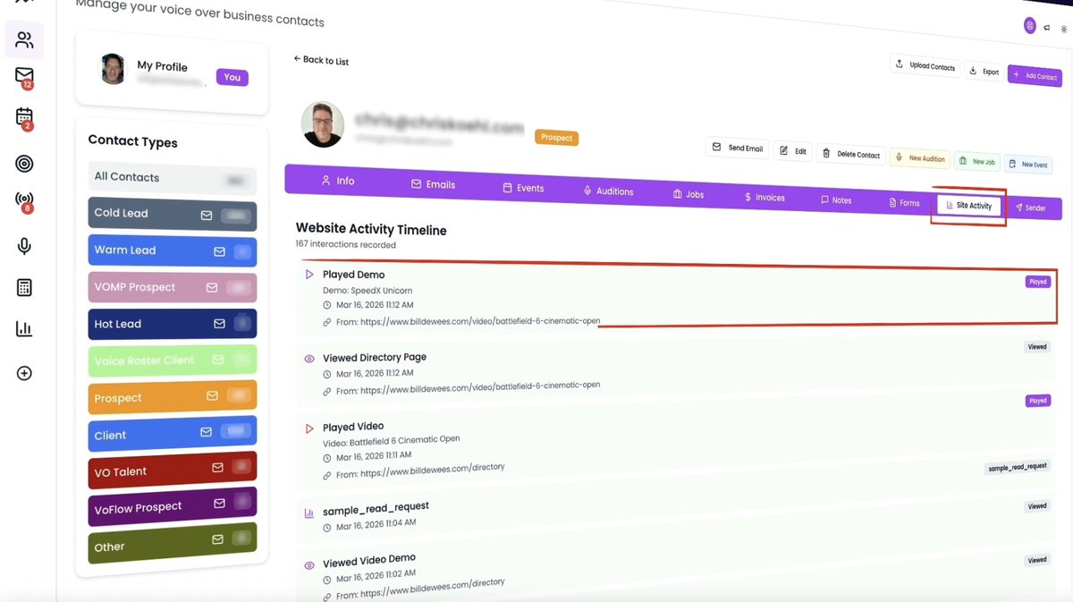Switch to the Notes tab
The width and height of the screenshot is (1073, 602).
[x=836, y=200]
